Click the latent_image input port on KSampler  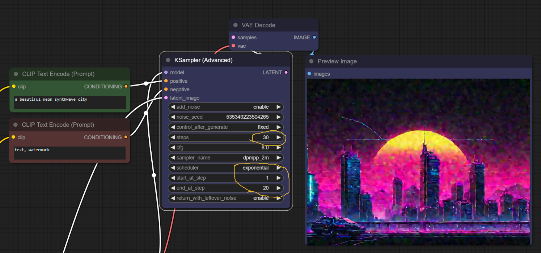166,98
